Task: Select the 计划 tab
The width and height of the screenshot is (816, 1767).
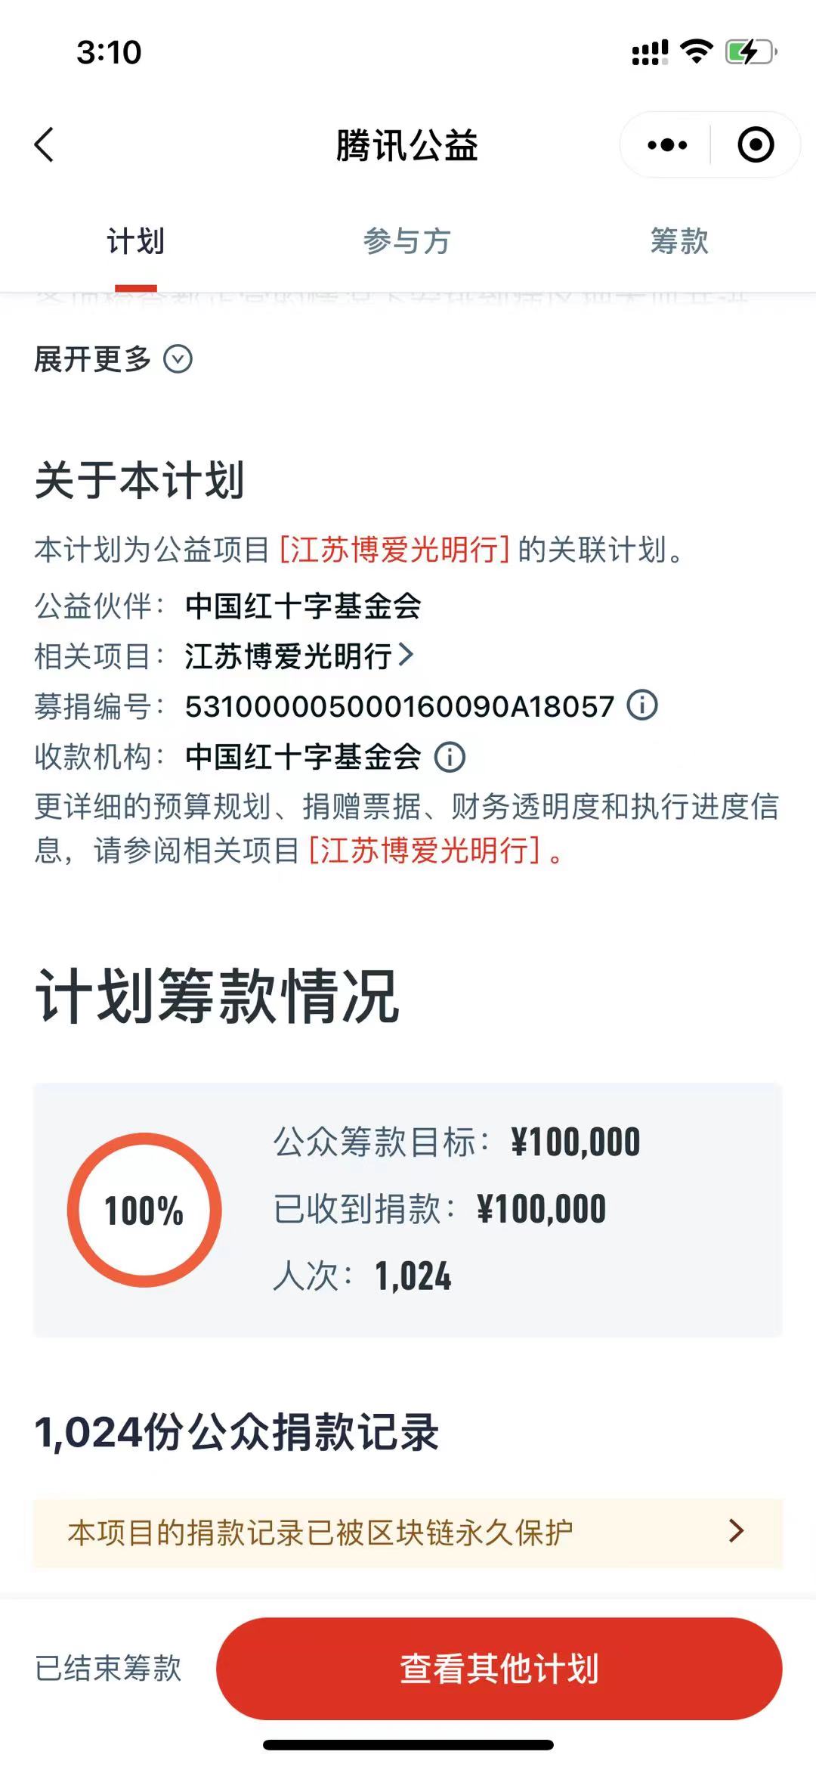Action: [136, 242]
